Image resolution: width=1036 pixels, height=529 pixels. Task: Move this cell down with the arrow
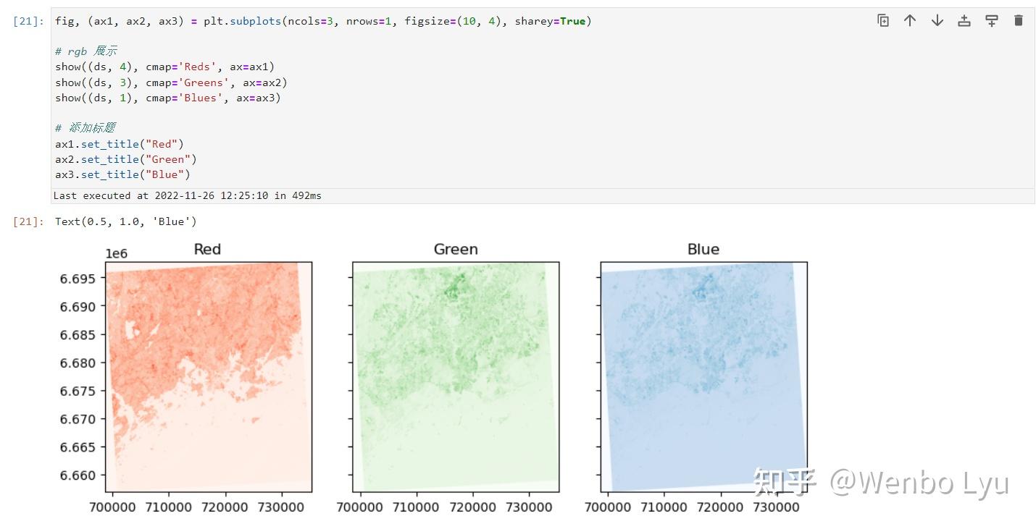pos(937,21)
